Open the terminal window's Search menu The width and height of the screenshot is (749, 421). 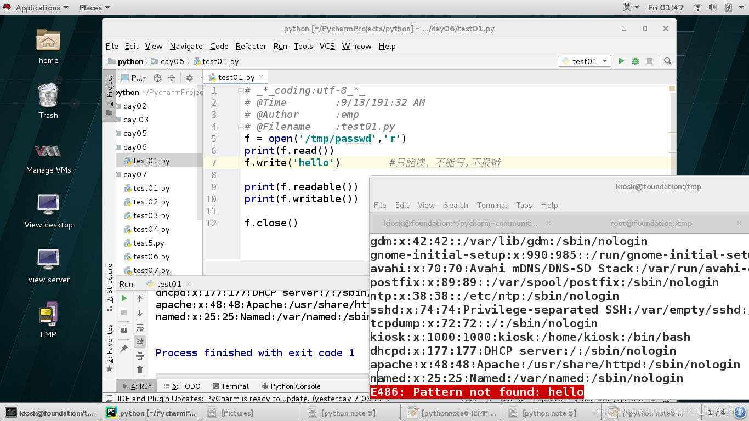click(x=456, y=205)
